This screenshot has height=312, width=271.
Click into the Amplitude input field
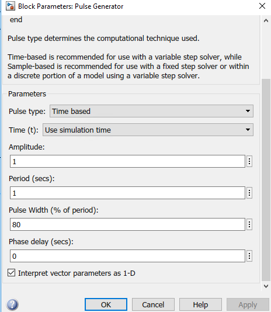coord(127,161)
